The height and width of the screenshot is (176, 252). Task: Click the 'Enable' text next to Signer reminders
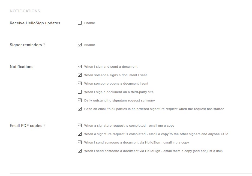(x=89, y=45)
